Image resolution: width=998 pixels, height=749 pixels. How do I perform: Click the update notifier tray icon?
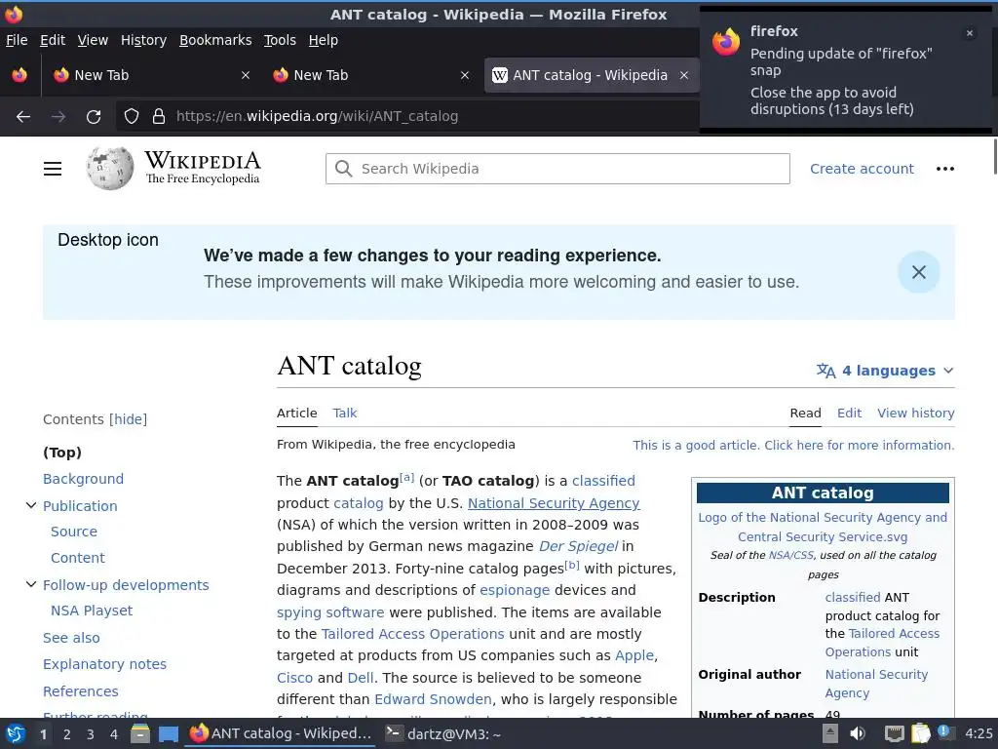945,732
